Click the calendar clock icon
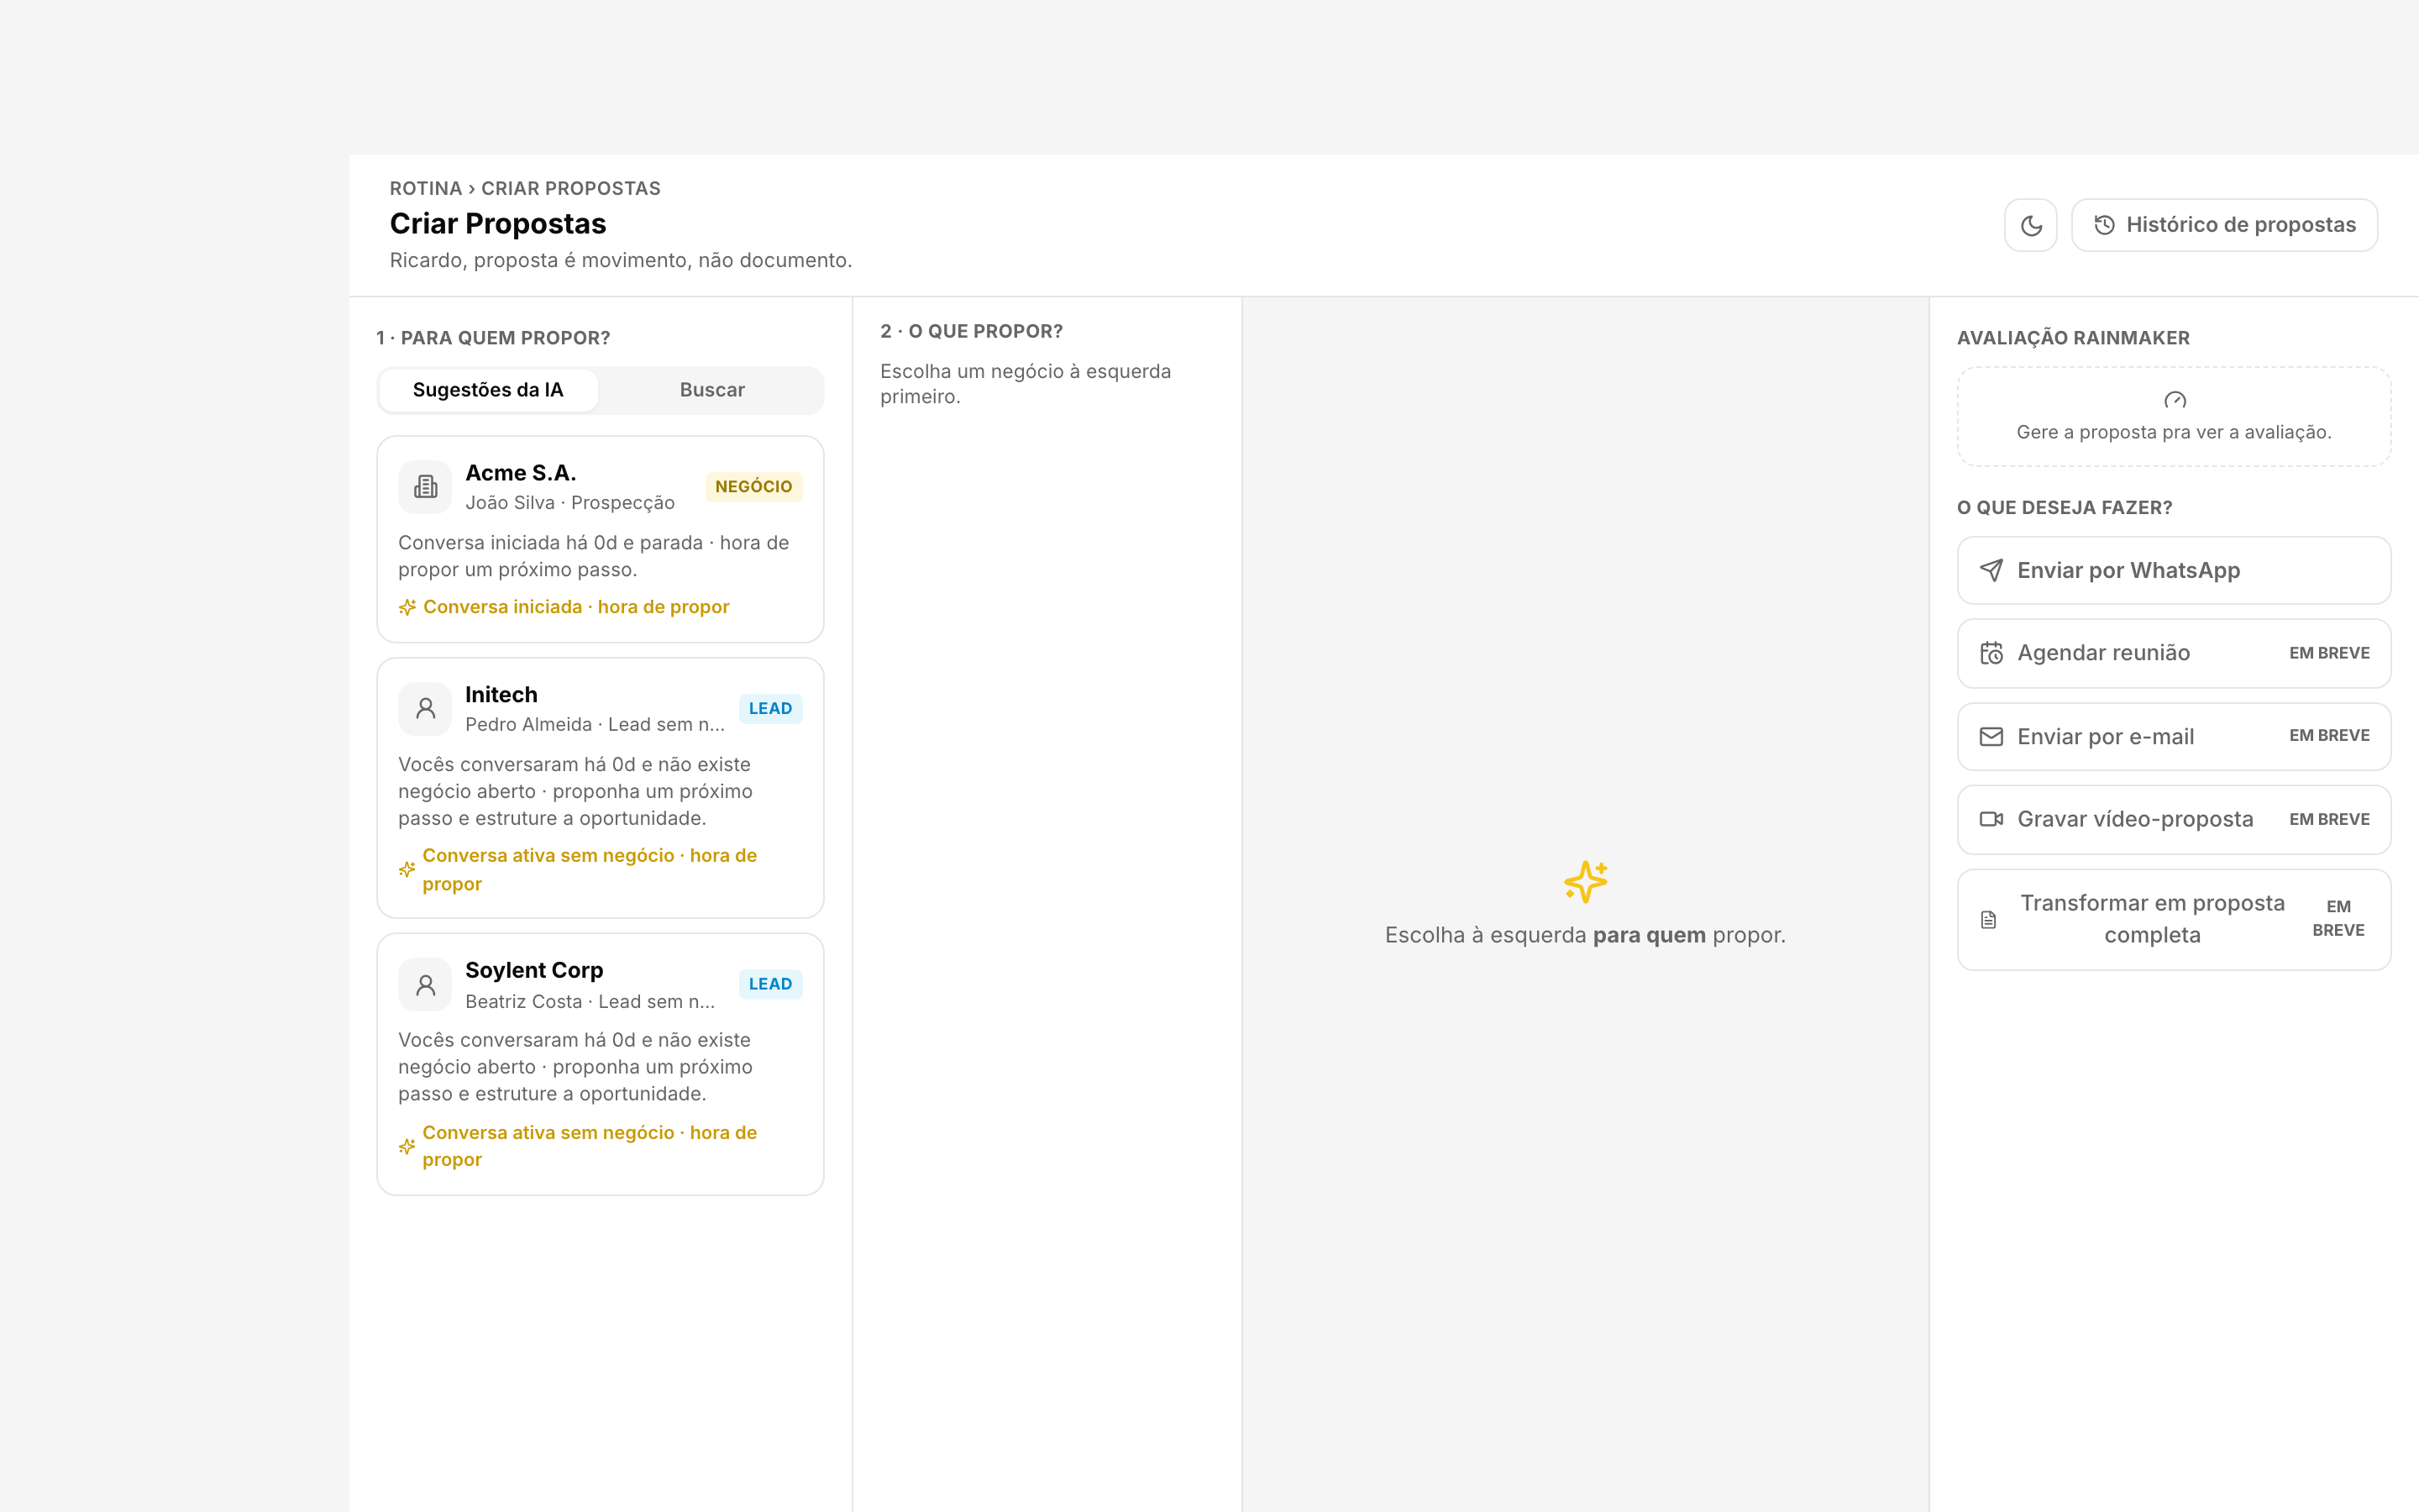This screenshot has height=1512, width=2419. (1991, 653)
